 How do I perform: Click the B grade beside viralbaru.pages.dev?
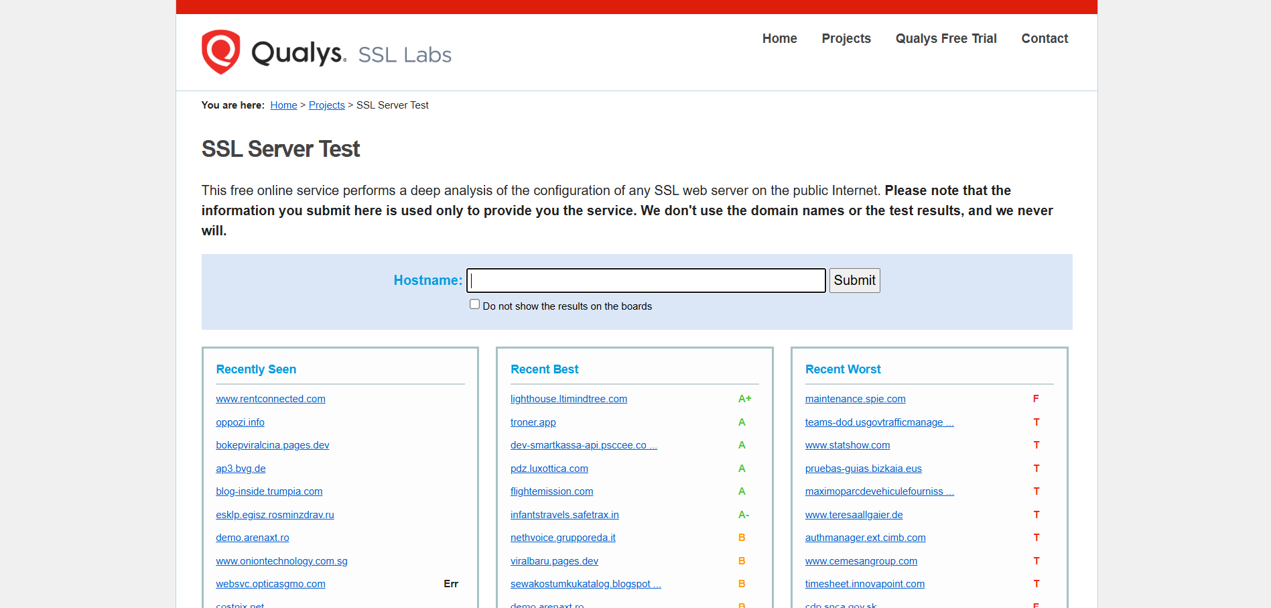click(742, 561)
